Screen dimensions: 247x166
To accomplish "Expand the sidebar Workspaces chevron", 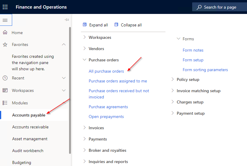I will click(x=64, y=90).
